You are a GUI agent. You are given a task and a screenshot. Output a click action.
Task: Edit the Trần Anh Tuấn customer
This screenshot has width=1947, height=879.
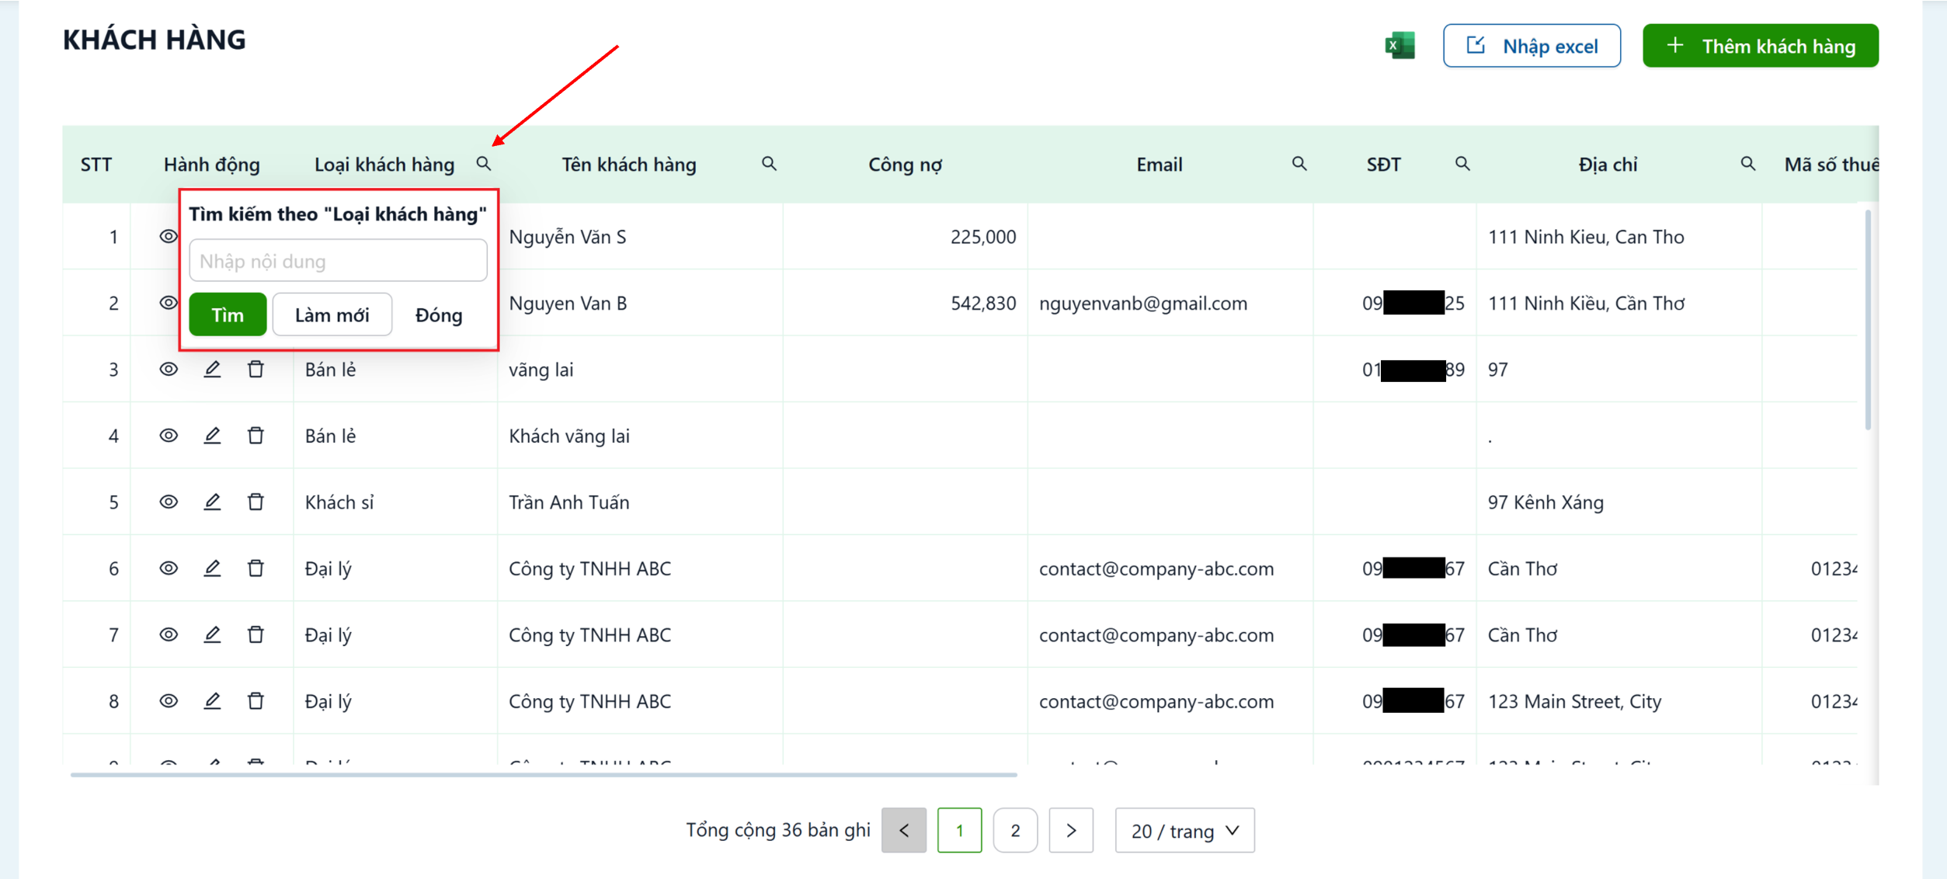coord(212,502)
